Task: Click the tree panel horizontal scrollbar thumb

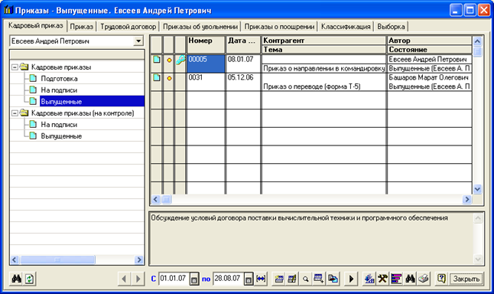Action: pyautogui.click(x=57, y=260)
